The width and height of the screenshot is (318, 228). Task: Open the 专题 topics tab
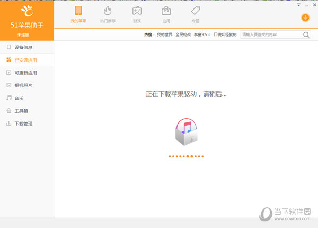coord(196,14)
